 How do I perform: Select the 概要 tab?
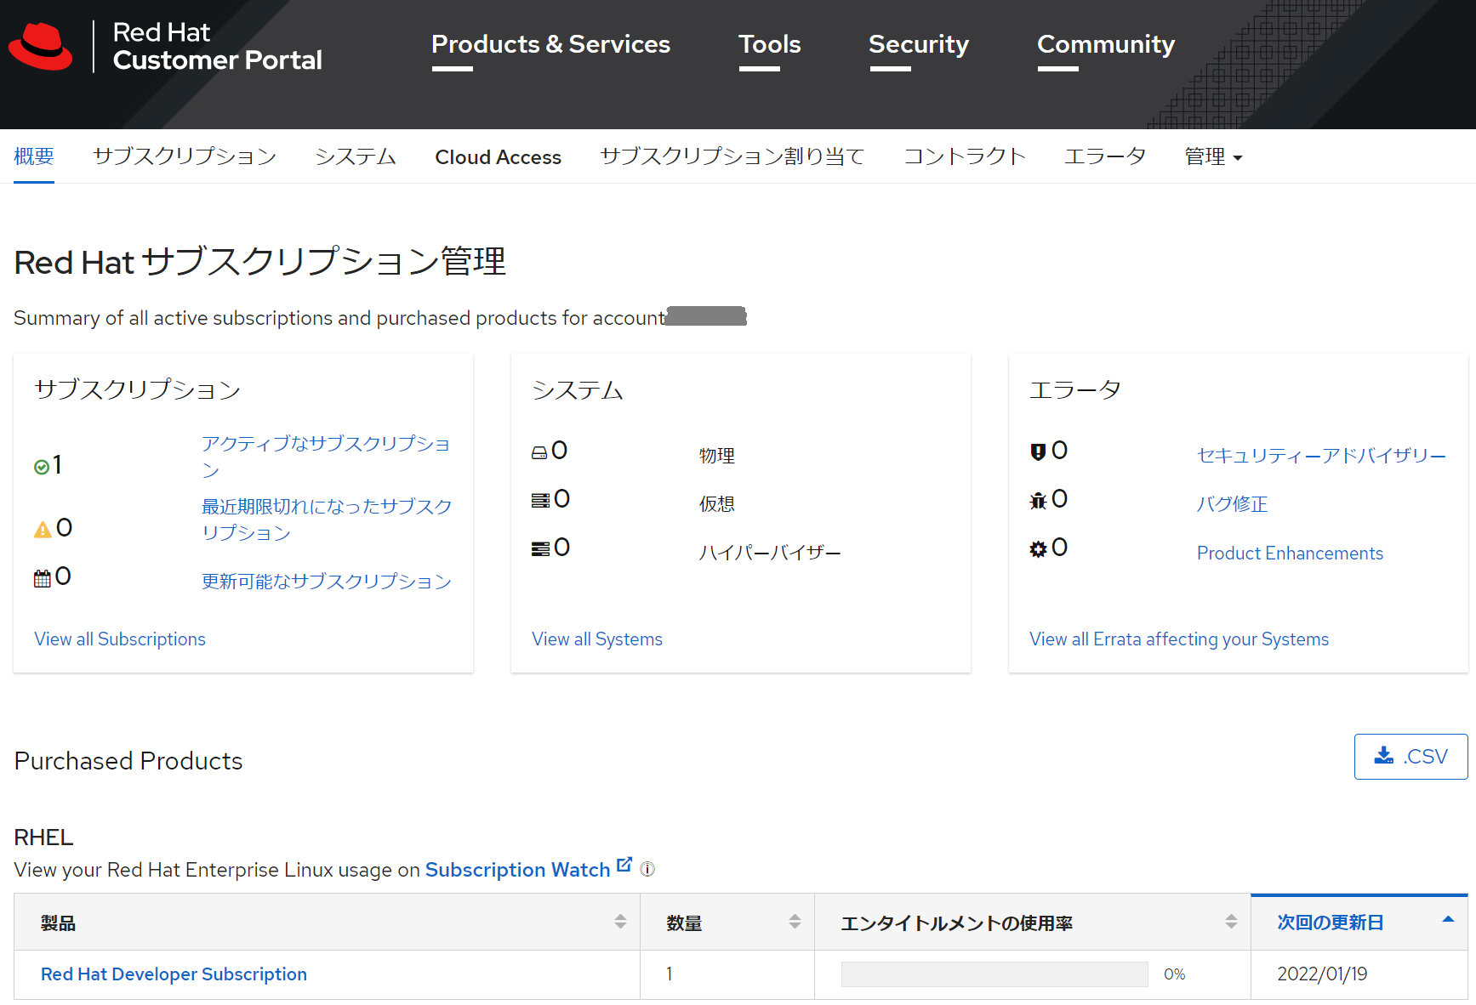(34, 156)
